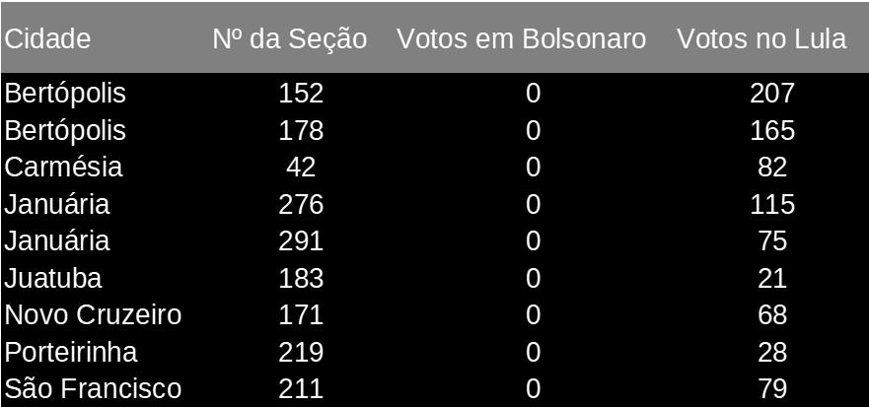The width and height of the screenshot is (869, 407).
Task: Select Lula votes value 82
Action: 772,168
